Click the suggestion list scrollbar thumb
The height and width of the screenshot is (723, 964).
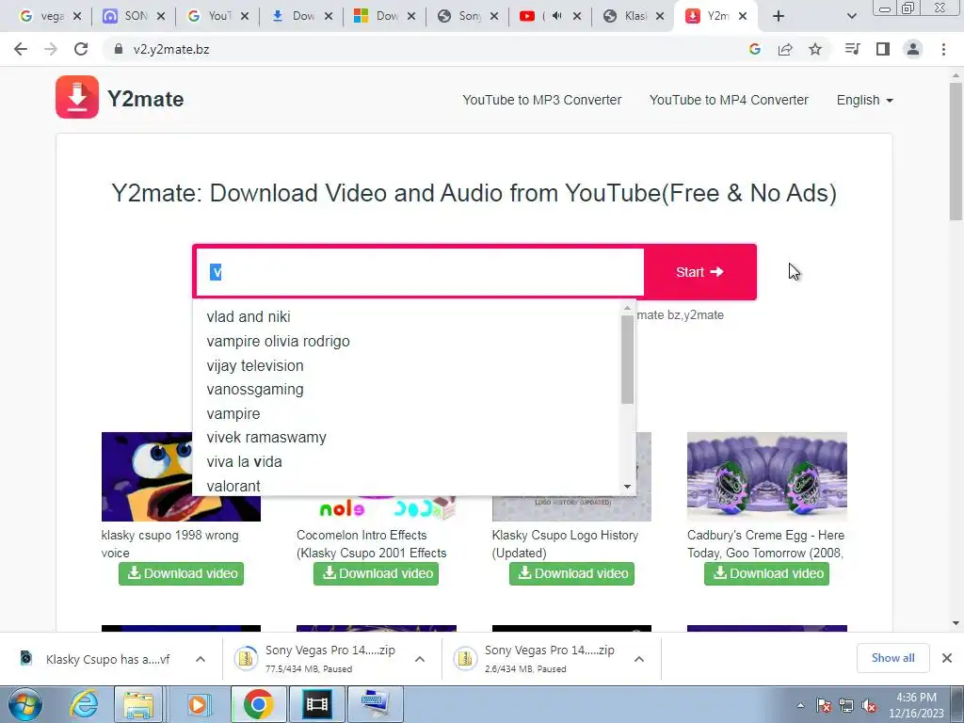tap(627, 360)
